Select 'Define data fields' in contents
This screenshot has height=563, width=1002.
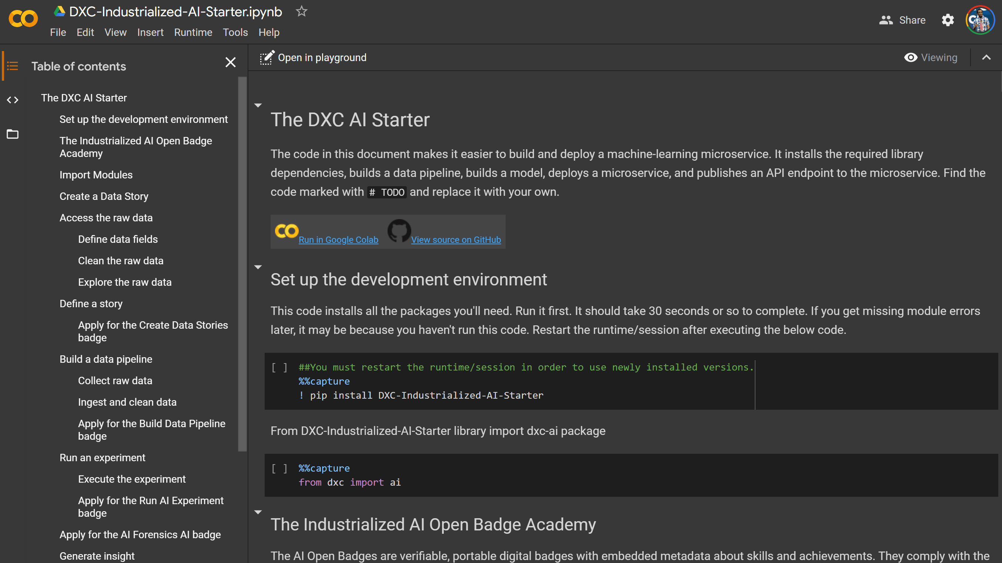click(117, 239)
